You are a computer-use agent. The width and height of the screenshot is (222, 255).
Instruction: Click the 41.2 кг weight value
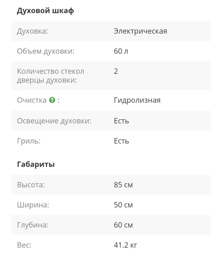pyautogui.click(x=125, y=245)
